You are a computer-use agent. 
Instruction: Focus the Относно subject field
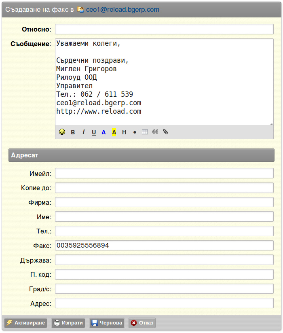(164, 29)
